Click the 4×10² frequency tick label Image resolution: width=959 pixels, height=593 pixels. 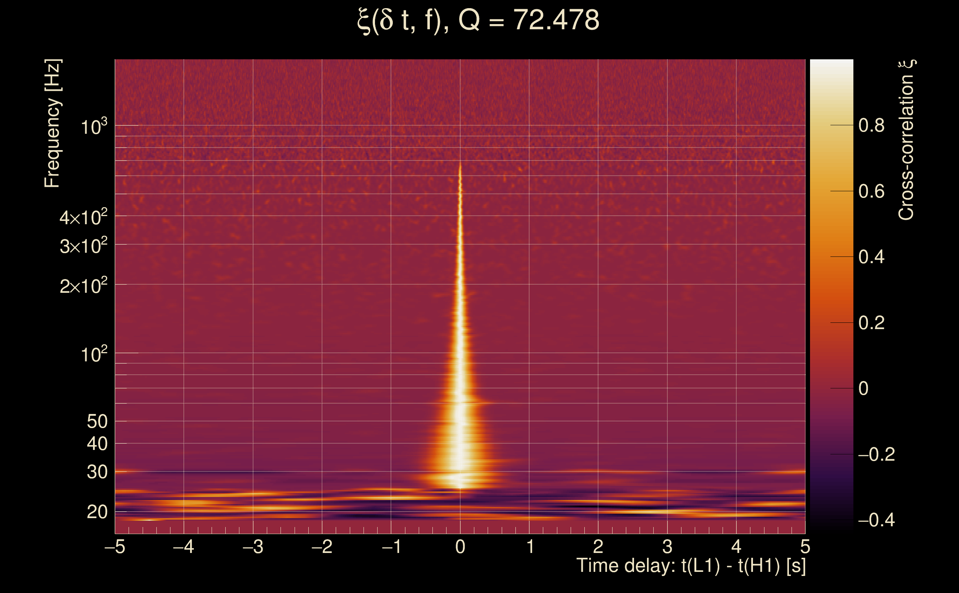pos(83,217)
